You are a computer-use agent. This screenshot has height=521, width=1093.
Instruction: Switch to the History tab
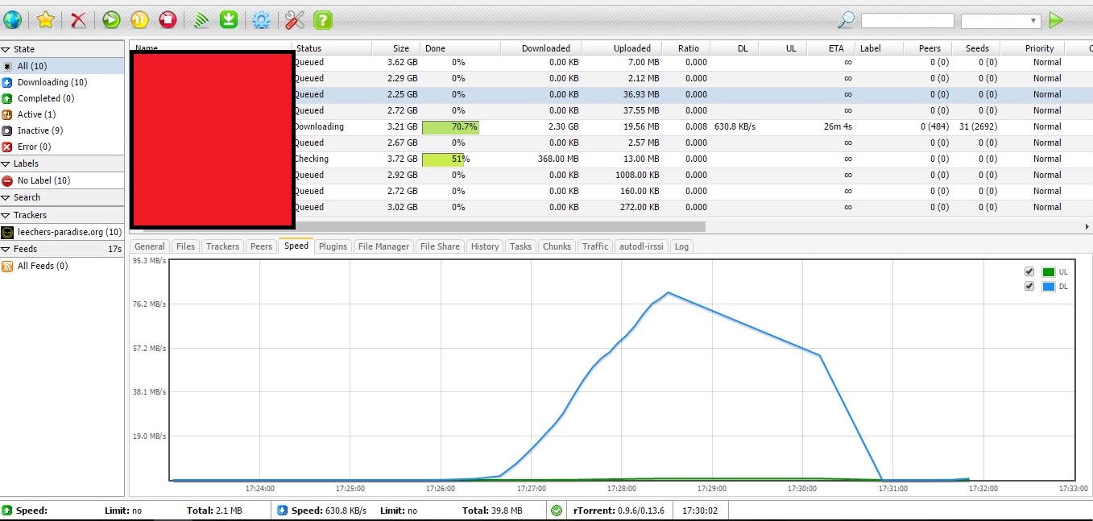[485, 246]
